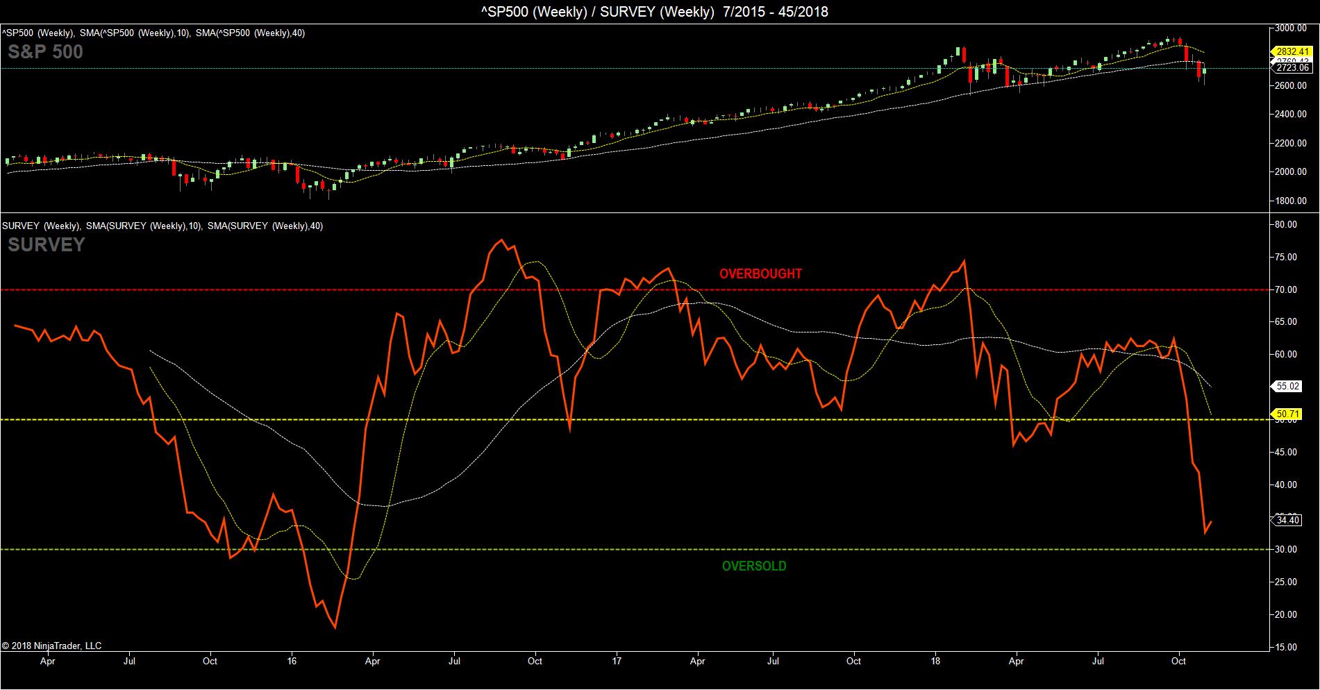This screenshot has height=690, width=1320.
Task: Click 3000.00 on the S&P price axis
Action: [x=1292, y=28]
